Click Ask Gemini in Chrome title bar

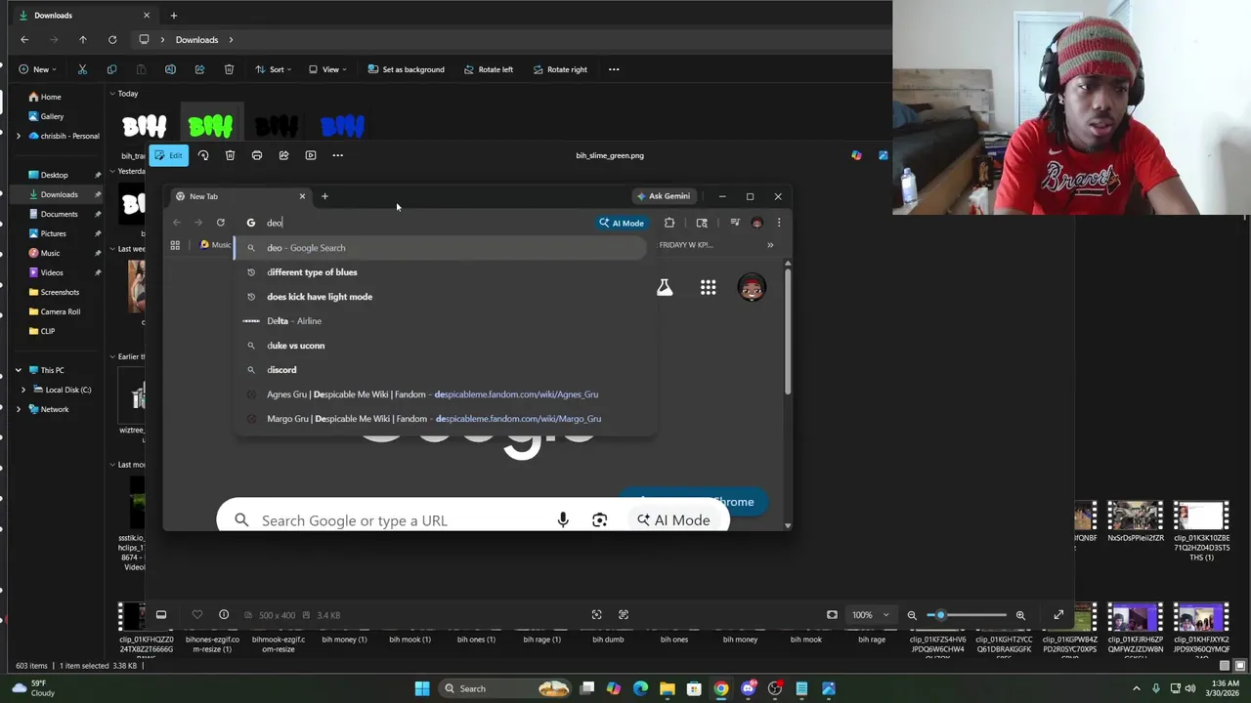pos(664,196)
